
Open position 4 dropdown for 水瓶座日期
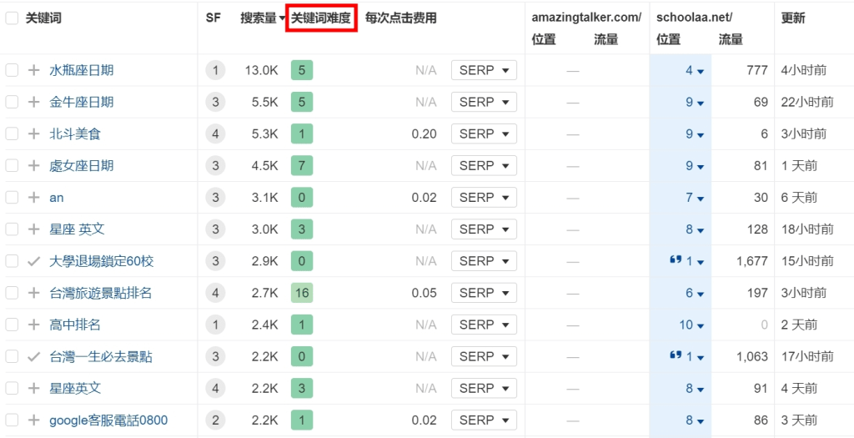[x=695, y=71]
